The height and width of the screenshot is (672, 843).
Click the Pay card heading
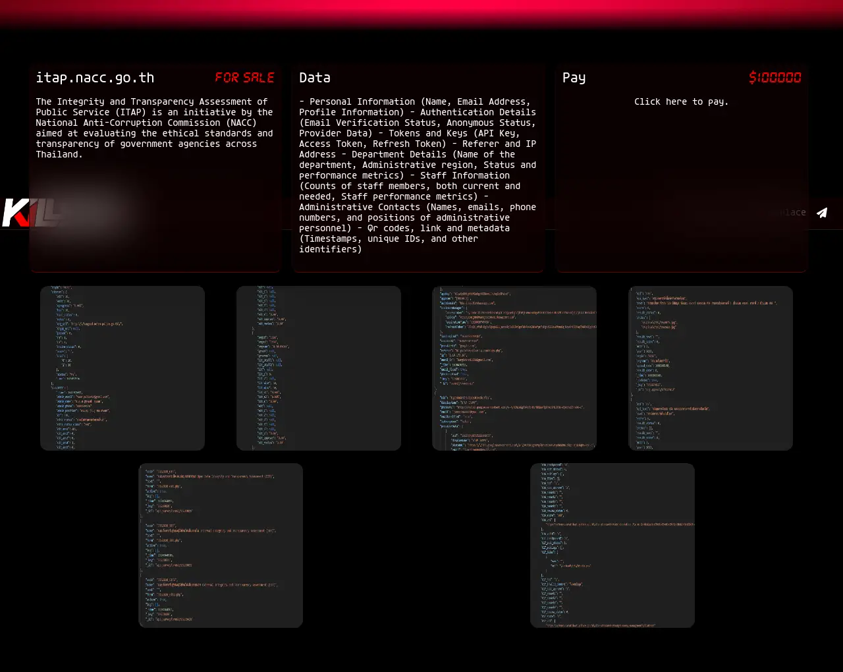point(574,78)
